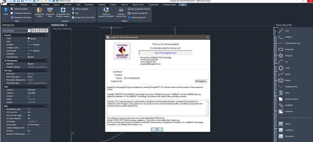
Task: Select the Drawing1.dwg document tab
Action: (58, 25)
